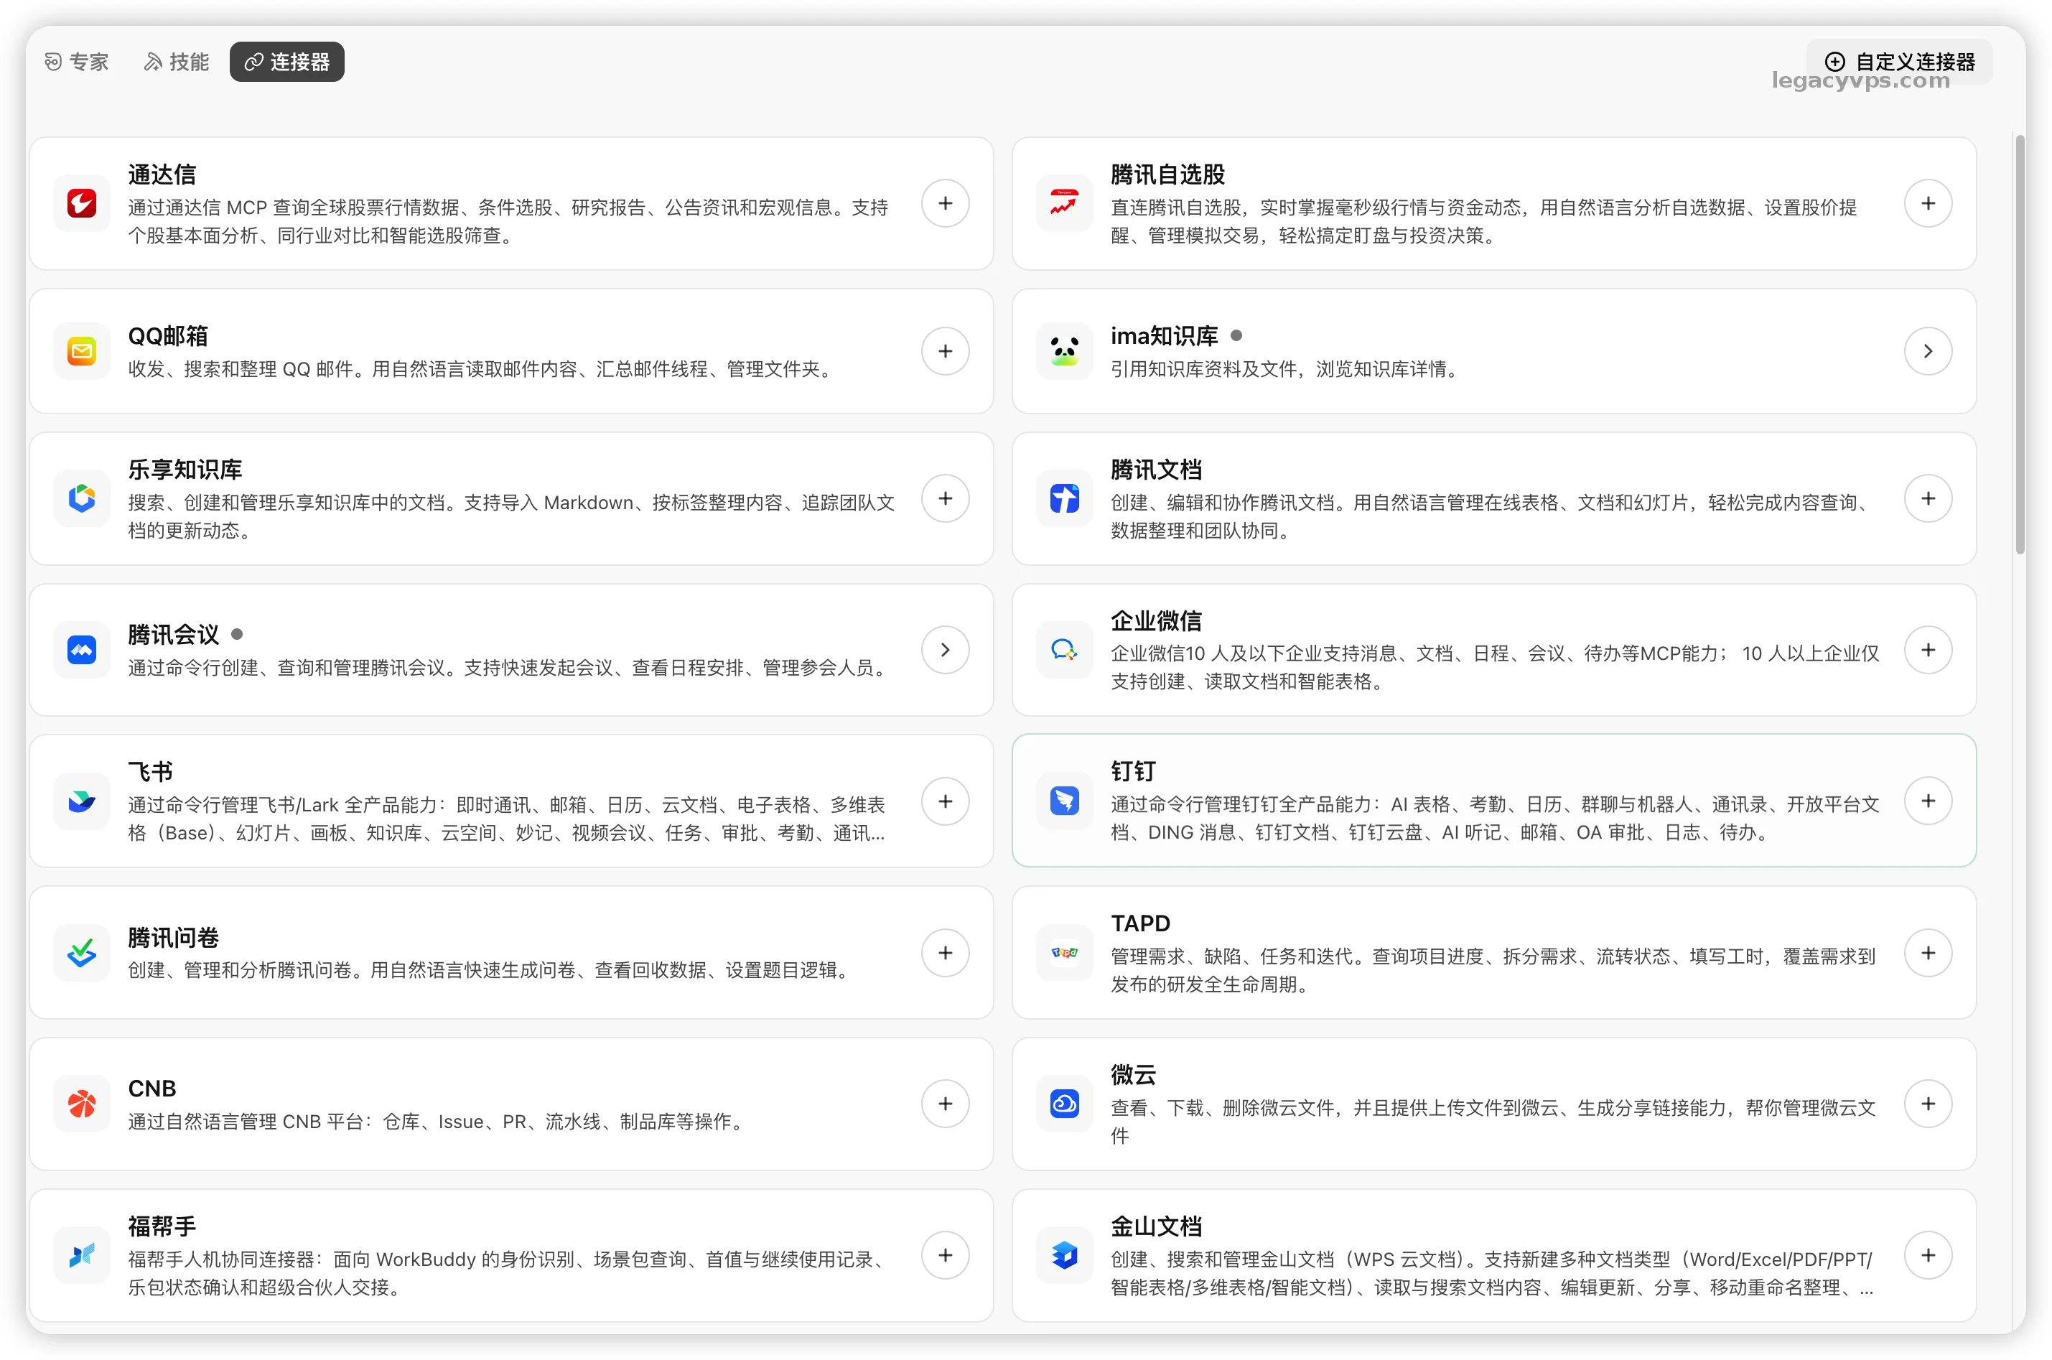Click the 企业微信 title text

click(1156, 620)
